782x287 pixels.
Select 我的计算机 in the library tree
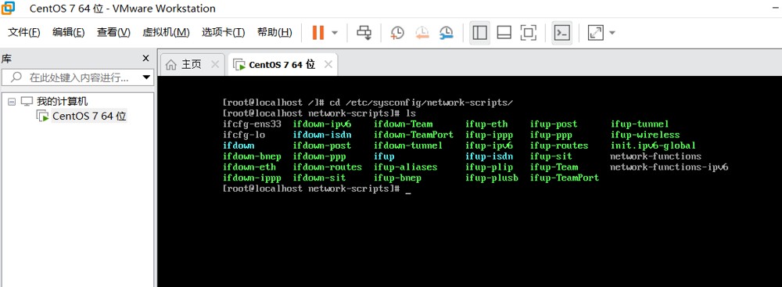(x=62, y=102)
